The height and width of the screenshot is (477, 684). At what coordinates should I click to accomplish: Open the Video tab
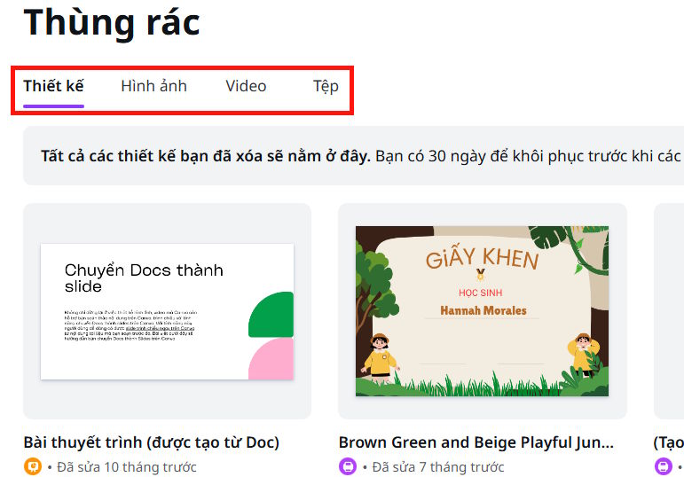tap(246, 86)
